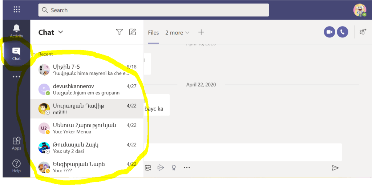
Task: Start a video call
Action: [x=329, y=32]
